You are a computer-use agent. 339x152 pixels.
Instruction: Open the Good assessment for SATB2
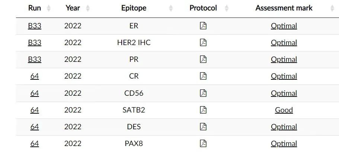coord(284,110)
